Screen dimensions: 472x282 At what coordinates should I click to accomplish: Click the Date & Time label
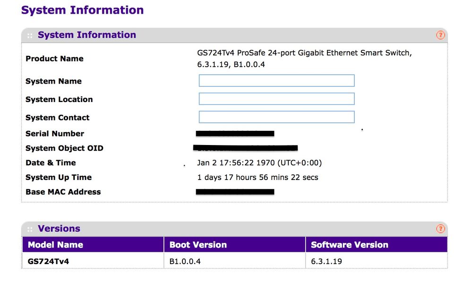point(51,163)
